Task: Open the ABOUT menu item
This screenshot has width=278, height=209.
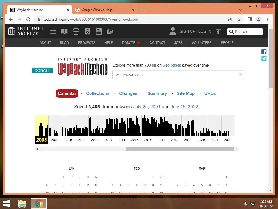Action: click(x=45, y=43)
